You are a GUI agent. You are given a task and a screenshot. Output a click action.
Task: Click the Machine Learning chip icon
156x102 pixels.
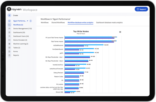coord(9,44)
